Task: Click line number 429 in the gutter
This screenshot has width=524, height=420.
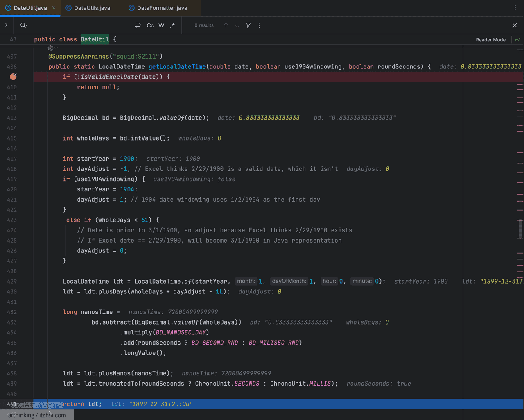Action: tap(12, 282)
